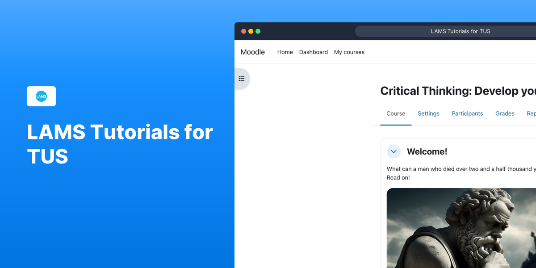This screenshot has width=536, height=268.
Task: Click the LAMS circular logo
Action: (x=41, y=96)
